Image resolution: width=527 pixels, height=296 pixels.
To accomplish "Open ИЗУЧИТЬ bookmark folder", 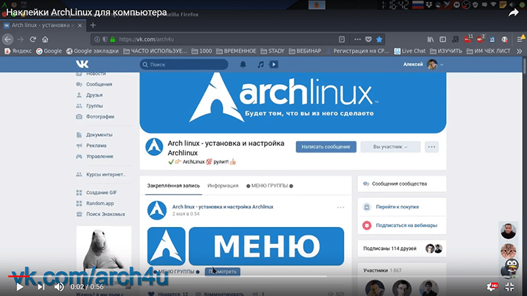I will click(x=446, y=51).
